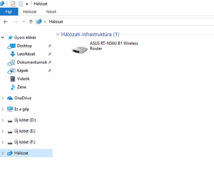Open Videók in the sidebar
The height and width of the screenshot is (171, 214).
click(23, 79)
